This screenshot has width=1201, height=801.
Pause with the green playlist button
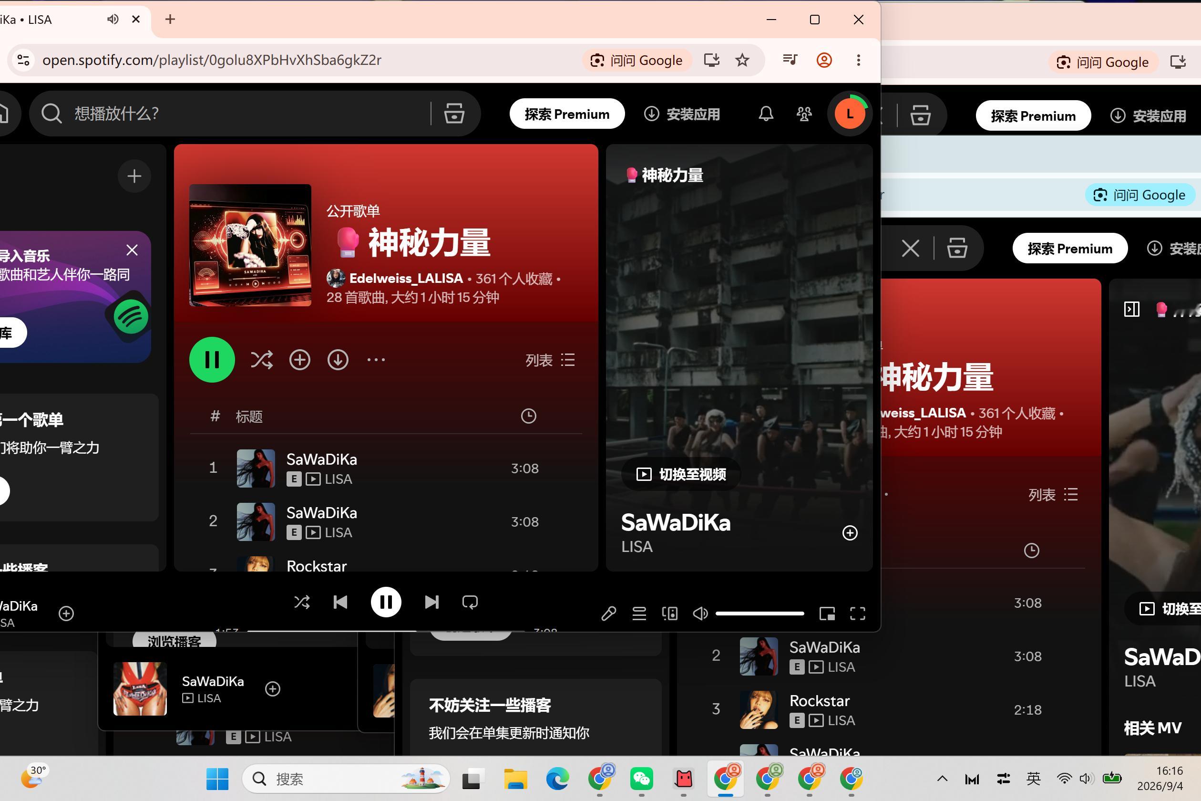pyautogui.click(x=212, y=360)
